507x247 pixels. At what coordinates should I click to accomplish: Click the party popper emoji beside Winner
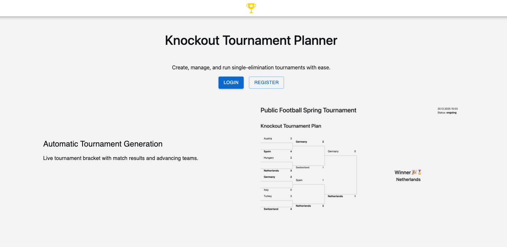pos(414,172)
